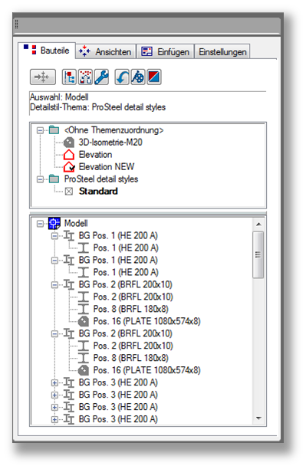Click the blue undo arrow icon
The image size is (306, 469).
[x=122, y=77]
